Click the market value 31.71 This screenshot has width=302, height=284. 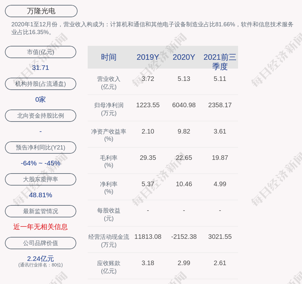(41, 68)
